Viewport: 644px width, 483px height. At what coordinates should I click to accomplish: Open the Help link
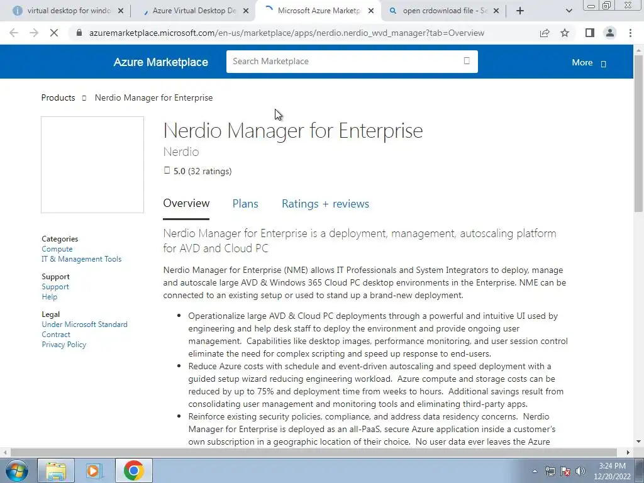tap(49, 297)
